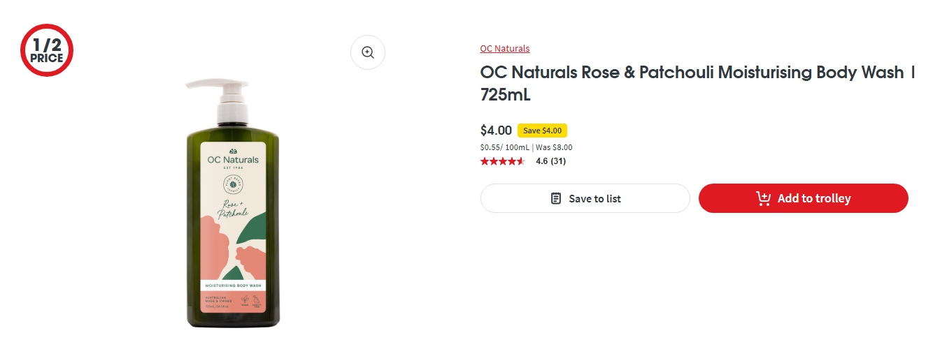Open the OC Naturals brand link
The width and height of the screenshot is (926, 349).
tap(504, 49)
